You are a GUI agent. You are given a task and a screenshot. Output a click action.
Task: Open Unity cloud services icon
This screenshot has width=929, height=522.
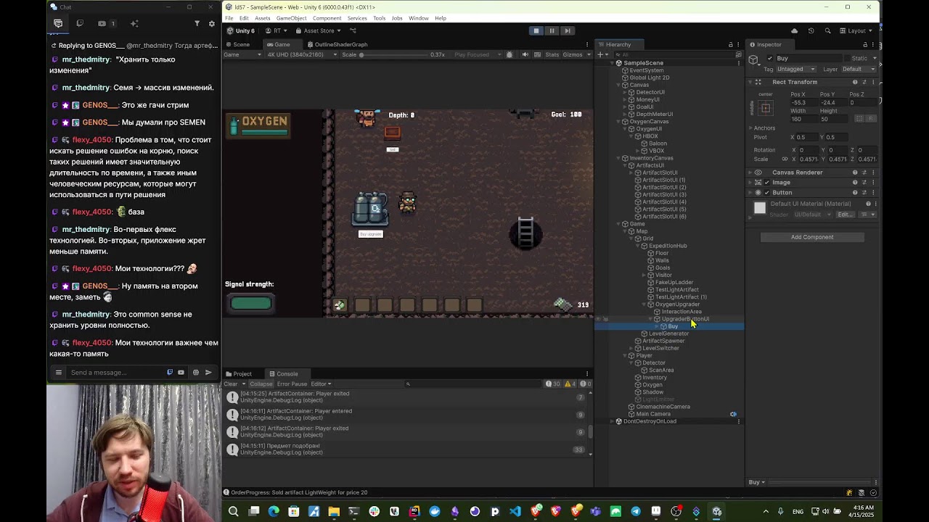pos(794,30)
